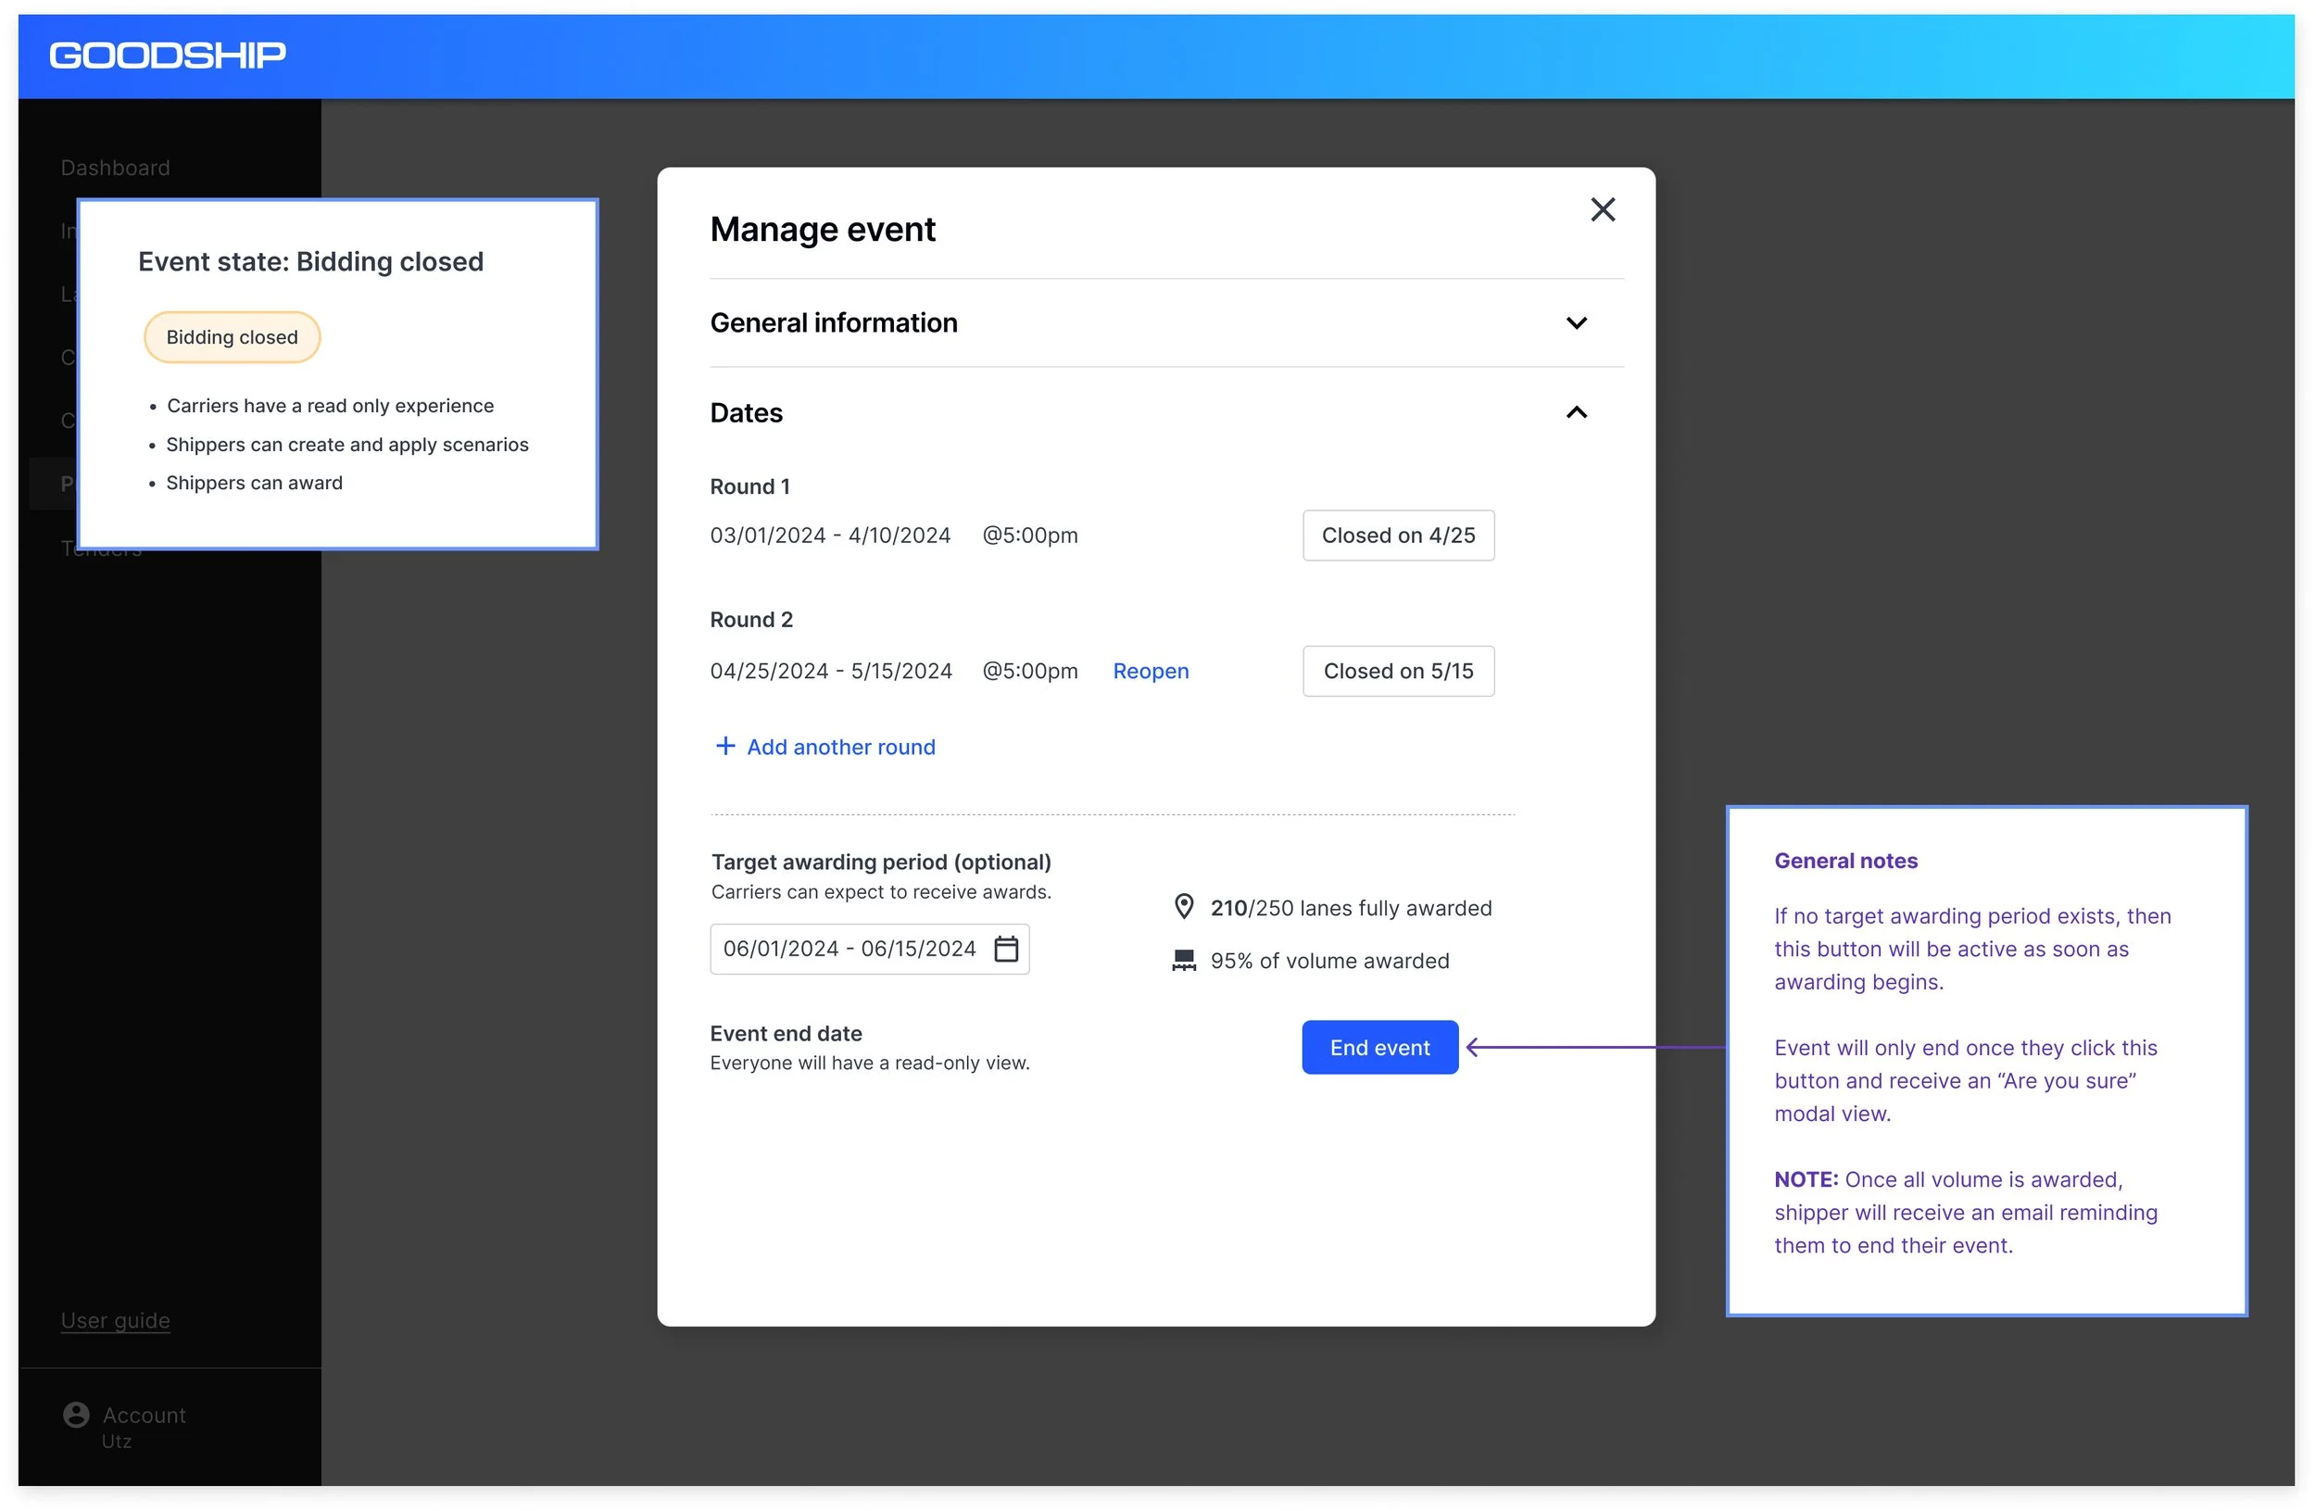The image size is (2316, 1511).
Task: Reopen Round 2 bidding
Action: click(x=1151, y=672)
